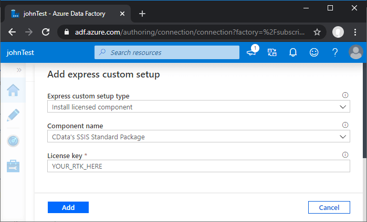367x222 pixels.
Task: Open the Manage toolbox icon in sidebar
Action: (14, 166)
